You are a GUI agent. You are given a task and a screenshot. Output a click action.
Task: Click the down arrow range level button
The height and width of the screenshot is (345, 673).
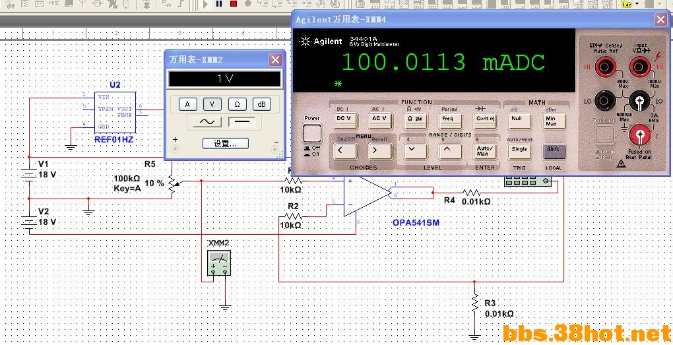[415, 152]
